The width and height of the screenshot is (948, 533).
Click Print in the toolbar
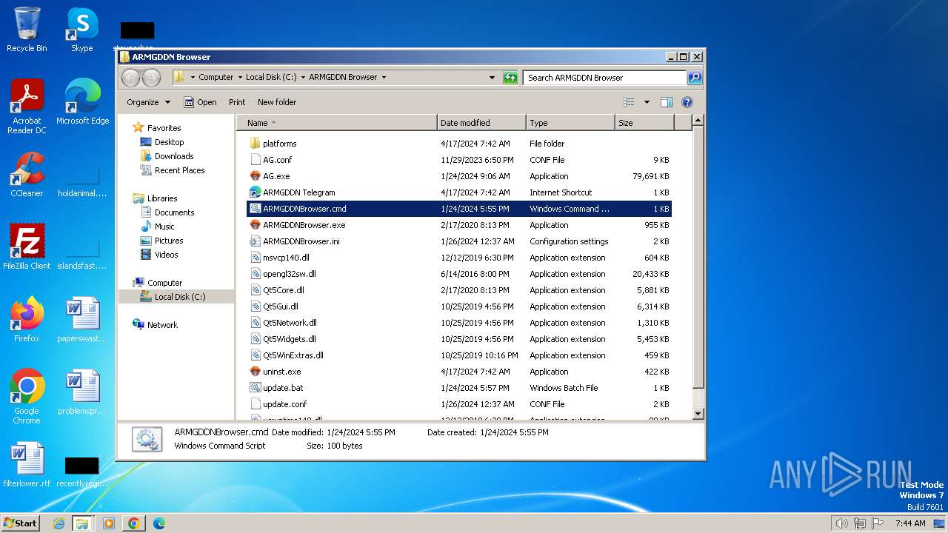(237, 102)
